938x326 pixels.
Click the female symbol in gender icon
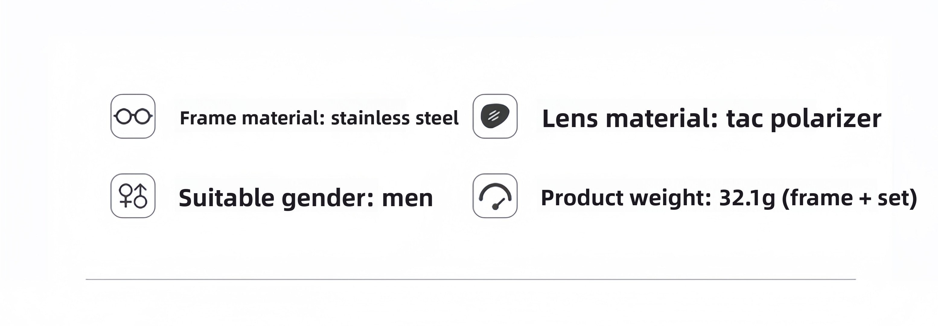[x=126, y=196]
